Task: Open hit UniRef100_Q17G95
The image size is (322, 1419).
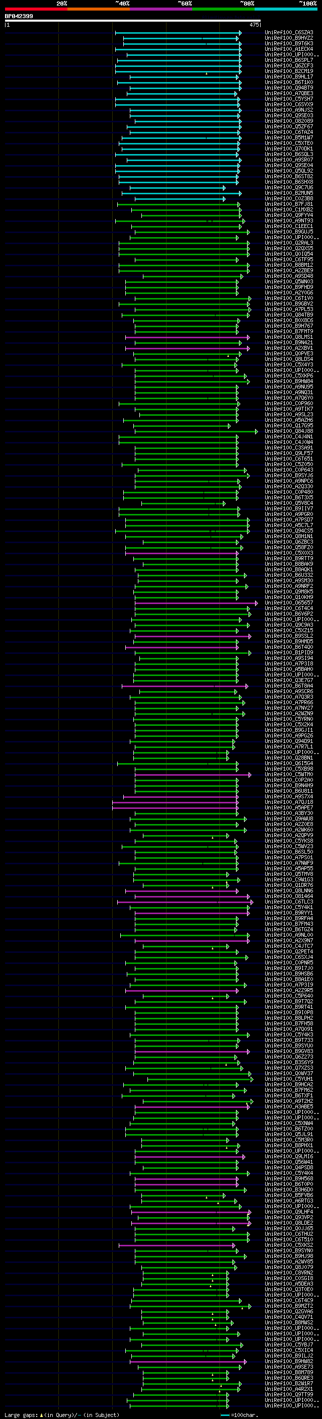Action: 289,426
